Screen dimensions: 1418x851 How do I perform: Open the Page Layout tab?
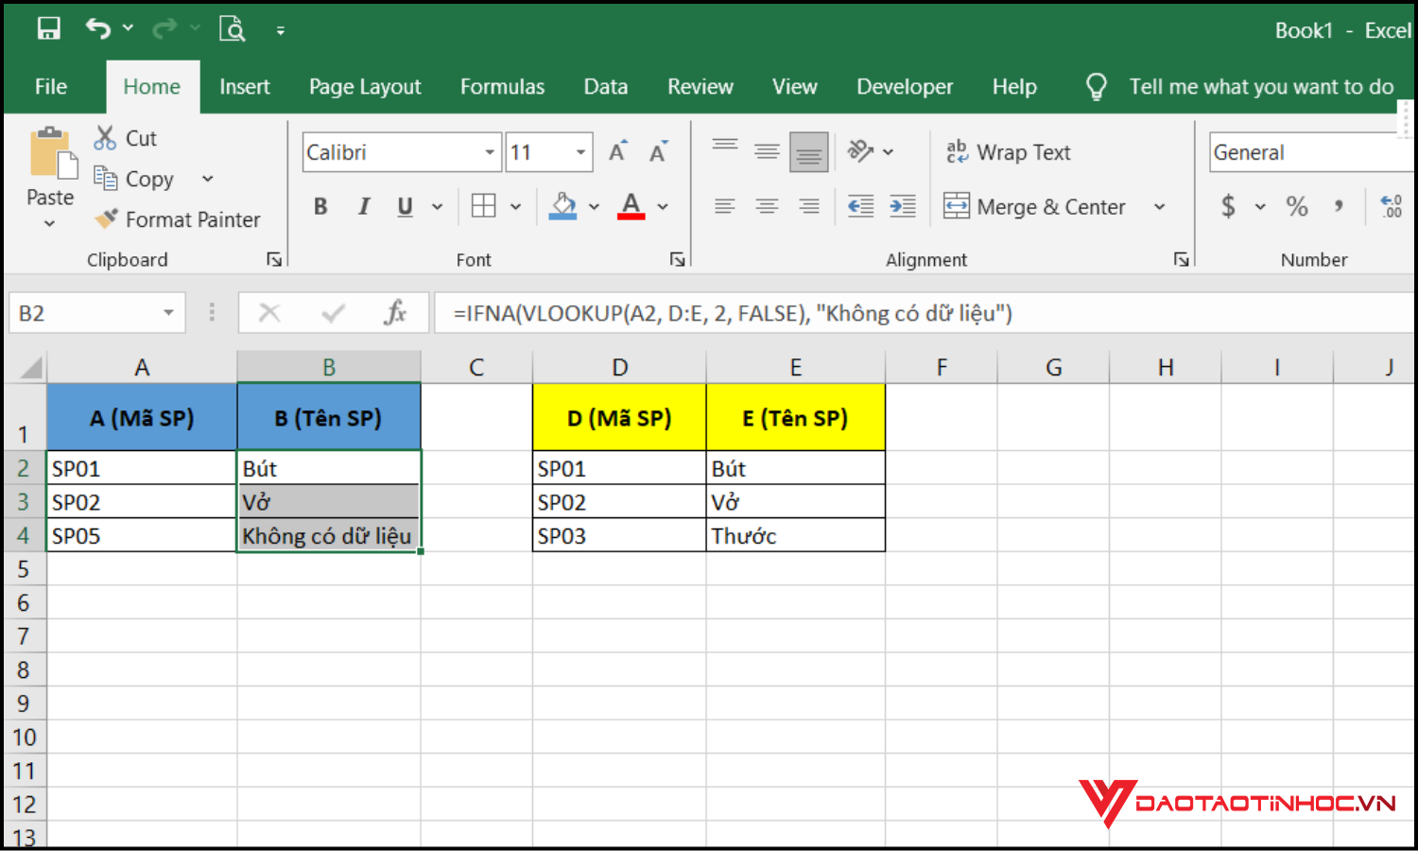tap(365, 87)
